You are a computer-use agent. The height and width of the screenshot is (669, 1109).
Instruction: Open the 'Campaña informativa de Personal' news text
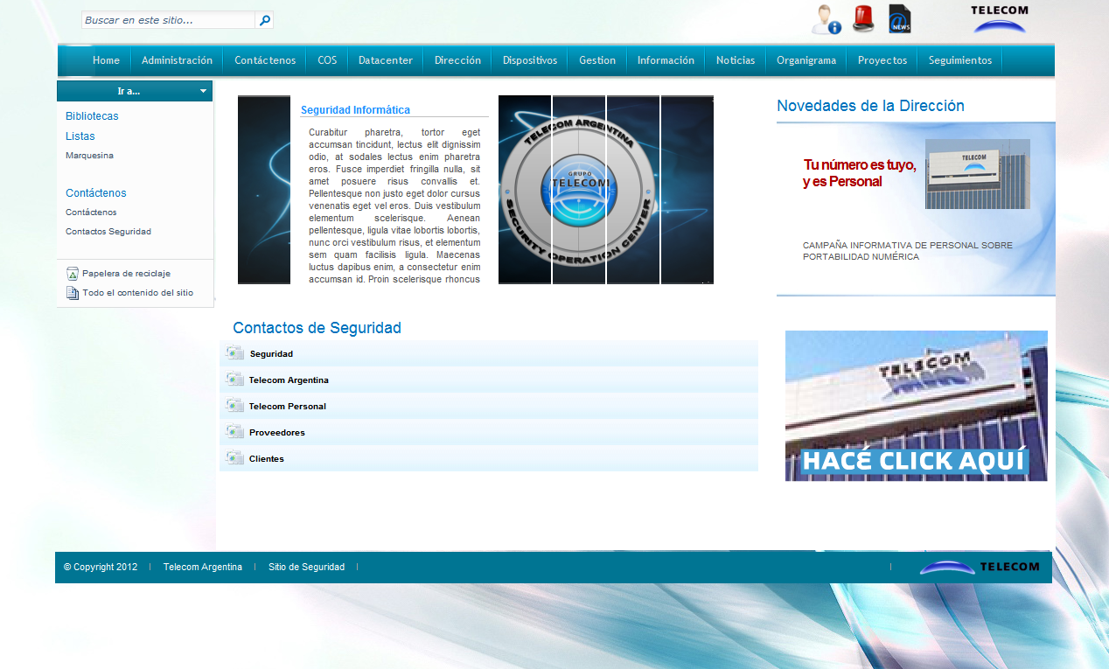[x=908, y=251]
